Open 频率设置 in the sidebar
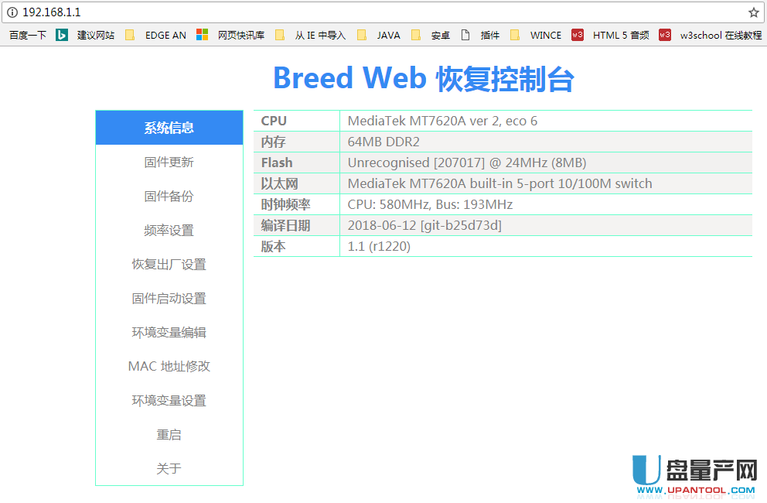 (x=169, y=231)
